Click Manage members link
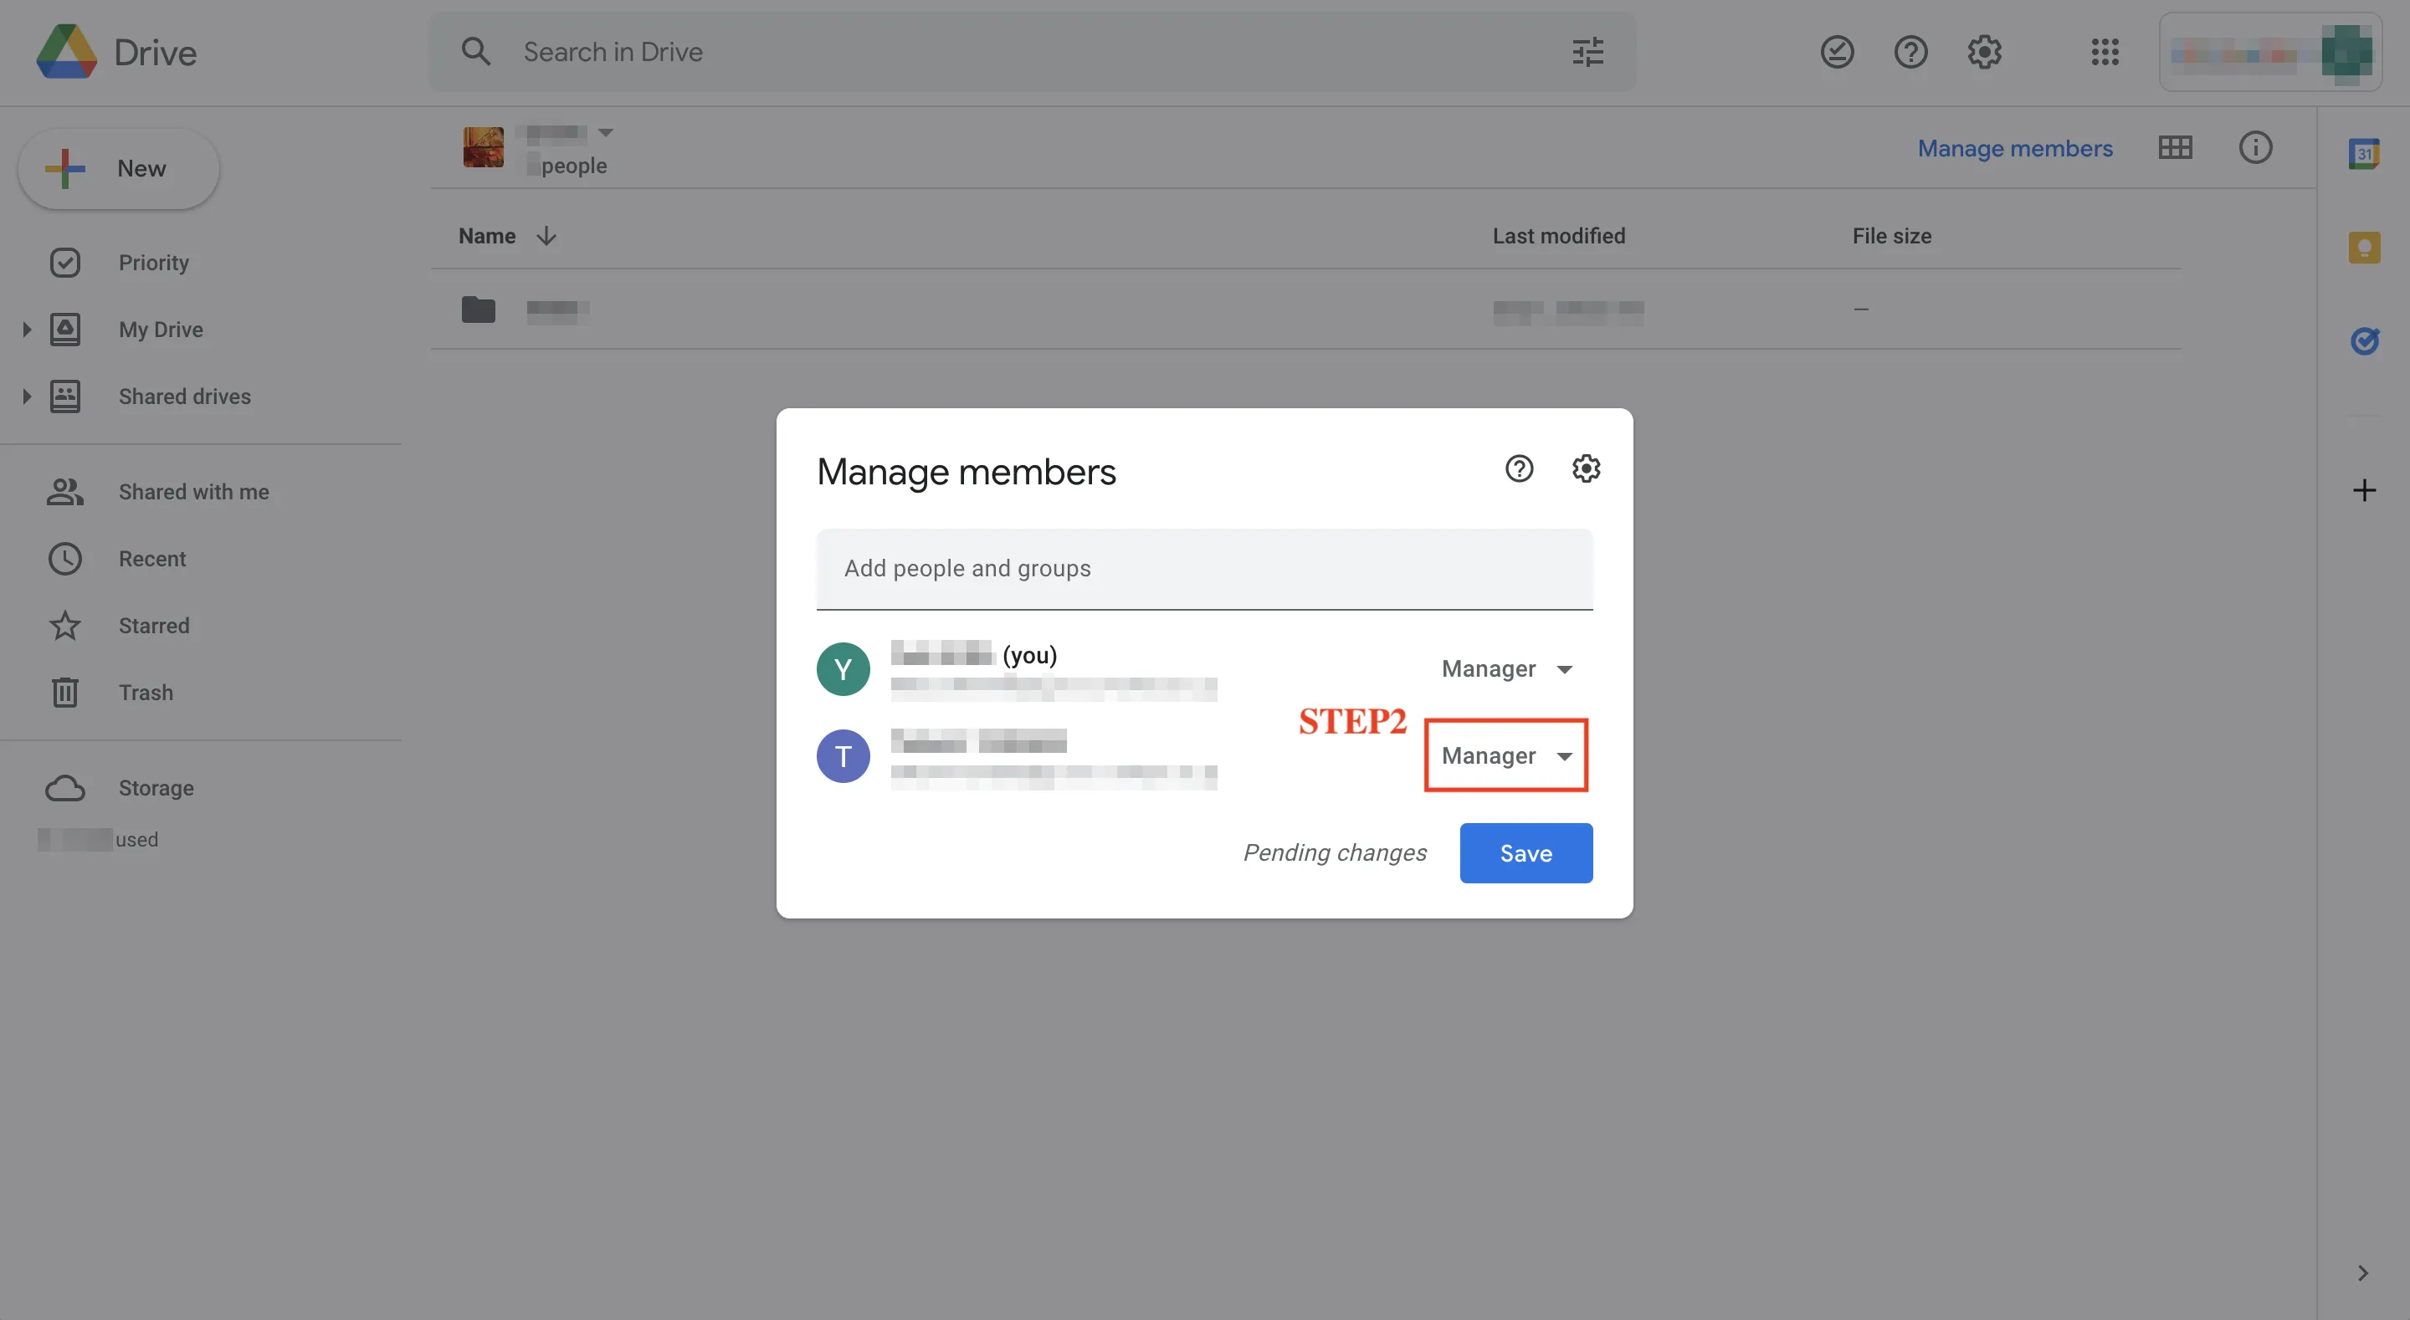 [x=2014, y=149]
